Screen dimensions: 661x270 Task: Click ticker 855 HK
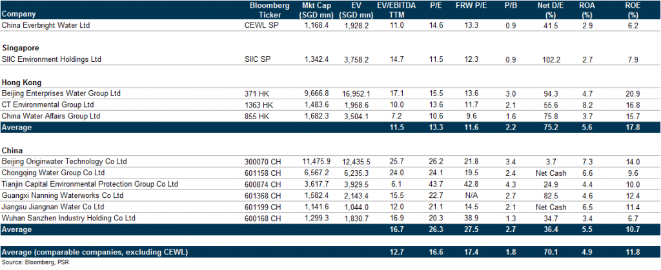(x=256, y=115)
